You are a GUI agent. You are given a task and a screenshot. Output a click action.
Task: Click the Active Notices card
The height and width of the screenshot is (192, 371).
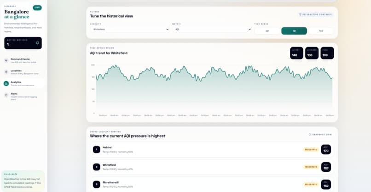click(x=23, y=43)
